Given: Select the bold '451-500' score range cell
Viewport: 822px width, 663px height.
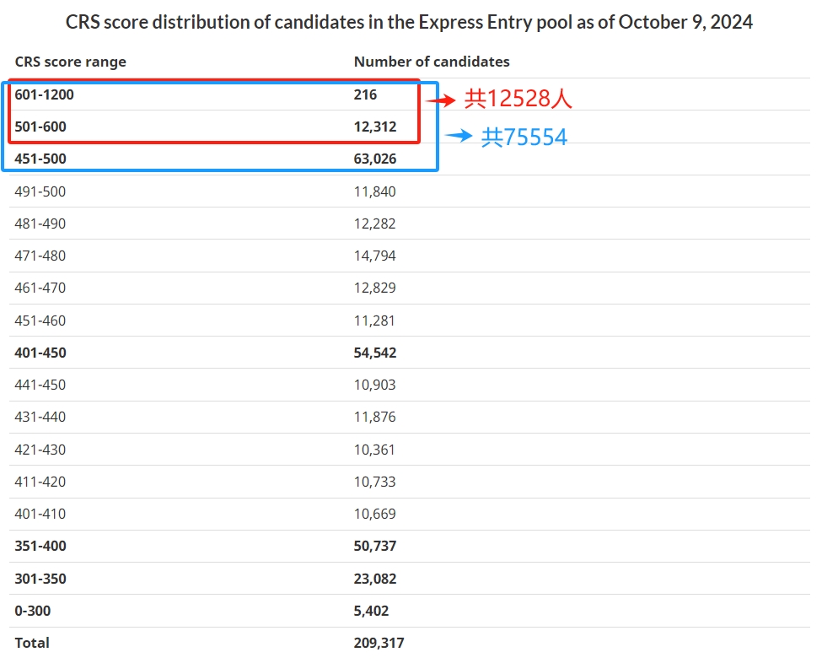Looking at the screenshot, I should [x=40, y=159].
